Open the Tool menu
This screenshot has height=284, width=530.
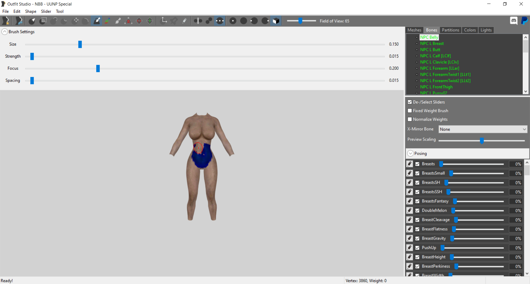pyautogui.click(x=60, y=11)
